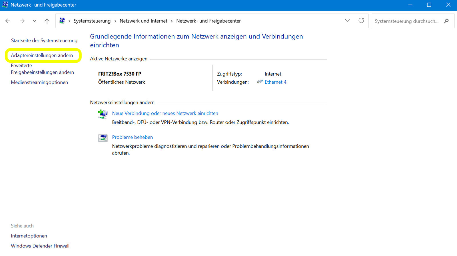This screenshot has width=457, height=256.
Task: Refresh the Control Panel view
Action: [x=361, y=21]
